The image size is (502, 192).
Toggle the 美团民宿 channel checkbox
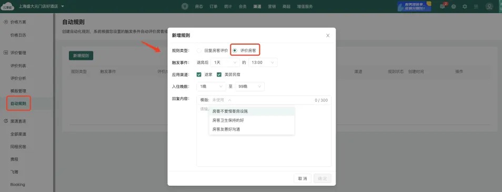click(x=219, y=74)
